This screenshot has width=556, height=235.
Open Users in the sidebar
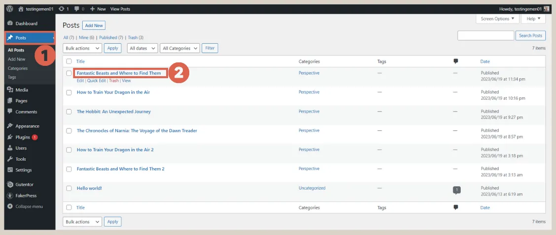coord(21,148)
